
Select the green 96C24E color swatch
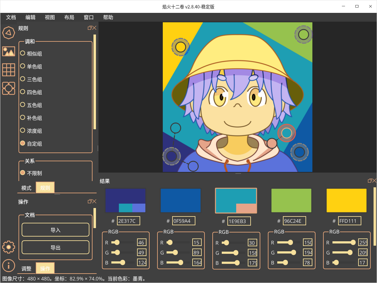(291, 200)
